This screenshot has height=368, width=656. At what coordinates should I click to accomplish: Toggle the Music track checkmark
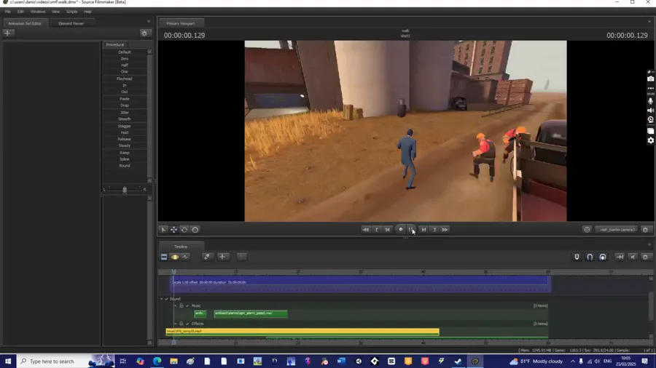[187, 306]
